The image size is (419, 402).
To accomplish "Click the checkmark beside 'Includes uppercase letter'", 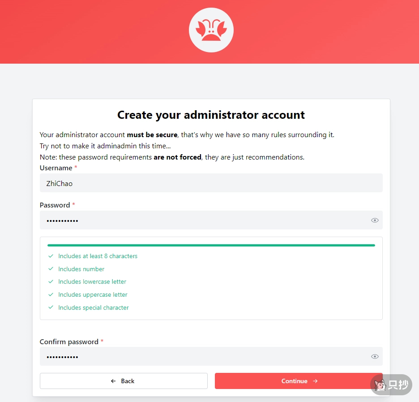I will pyautogui.click(x=51, y=294).
